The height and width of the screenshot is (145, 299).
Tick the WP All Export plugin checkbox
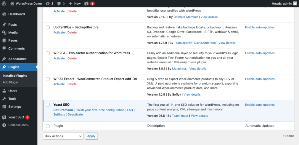point(48,79)
